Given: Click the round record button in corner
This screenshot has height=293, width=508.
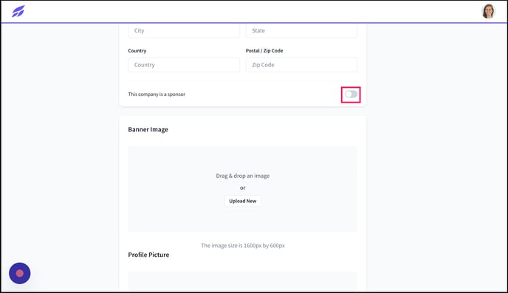Looking at the screenshot, I should (x=20, y=273).
